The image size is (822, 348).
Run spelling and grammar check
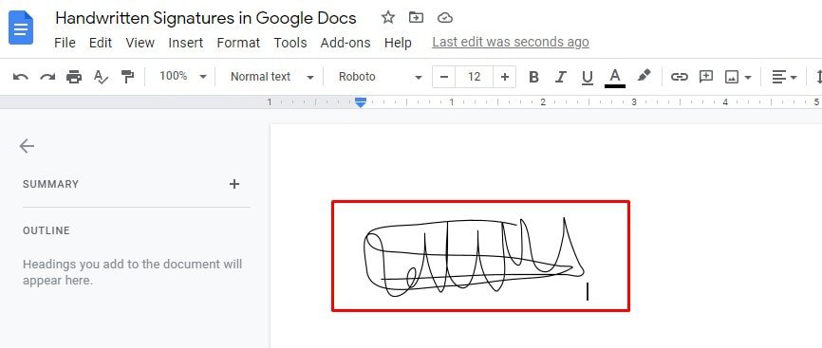click(101, 77)
